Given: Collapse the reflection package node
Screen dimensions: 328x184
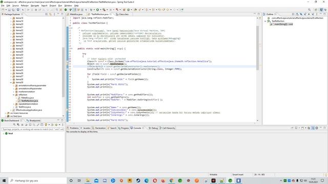Looking at the screenshot, I should (14, 95).
